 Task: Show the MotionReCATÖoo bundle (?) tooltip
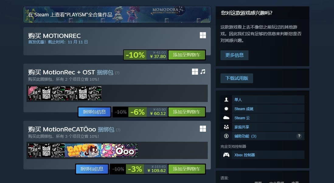[118, 130]
